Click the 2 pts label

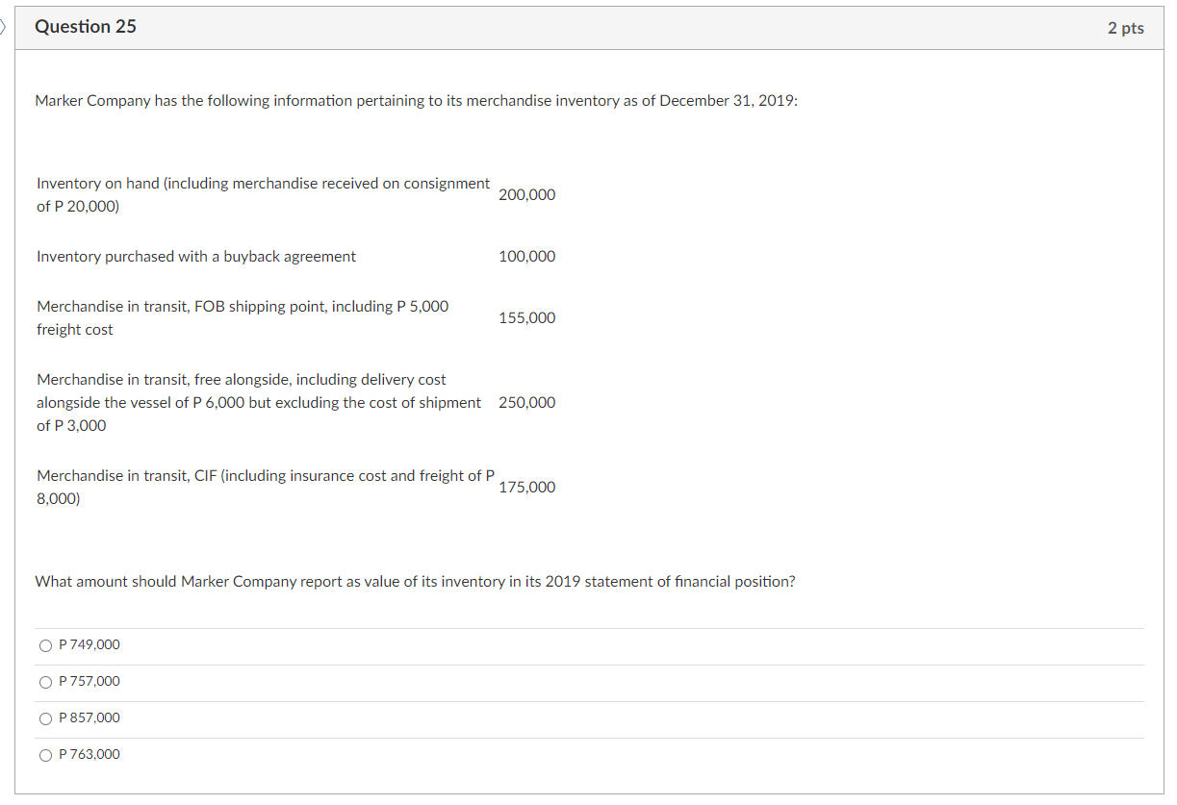(x=1125, y=28)
